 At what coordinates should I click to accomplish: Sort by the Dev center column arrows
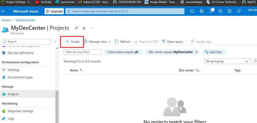pos(197,70)
